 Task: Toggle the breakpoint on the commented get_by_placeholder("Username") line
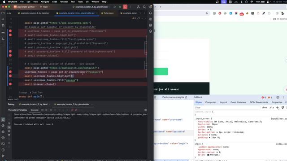coord(10,31)
